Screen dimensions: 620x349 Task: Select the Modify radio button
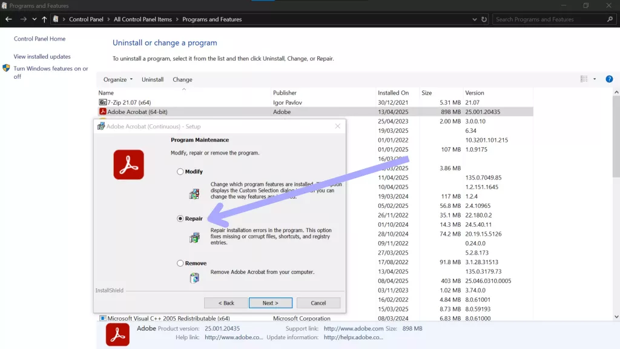point(180,171)
